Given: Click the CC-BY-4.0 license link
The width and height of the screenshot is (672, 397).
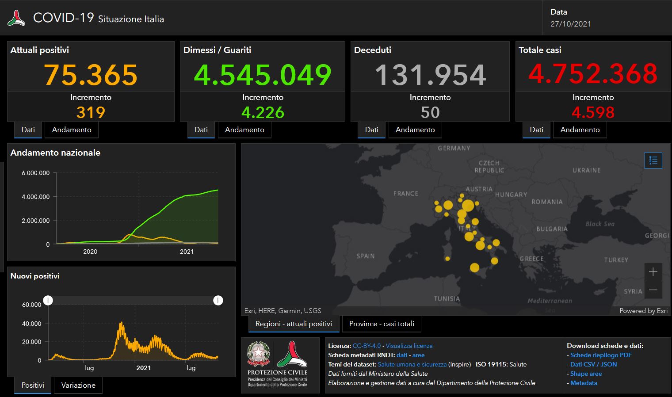Looking at the screenshot, I should pyautogui.click(x=367, y=346).
